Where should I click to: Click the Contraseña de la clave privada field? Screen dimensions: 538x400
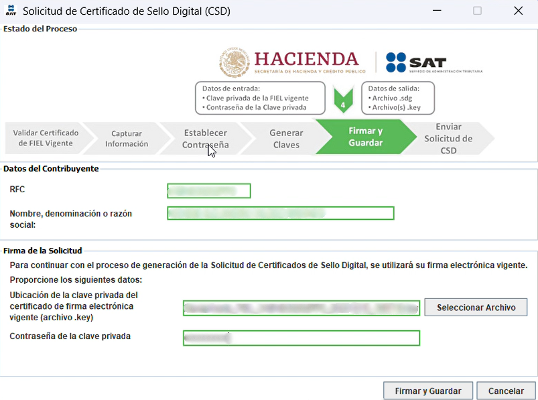pyautogui.click(x=301, y=338)
